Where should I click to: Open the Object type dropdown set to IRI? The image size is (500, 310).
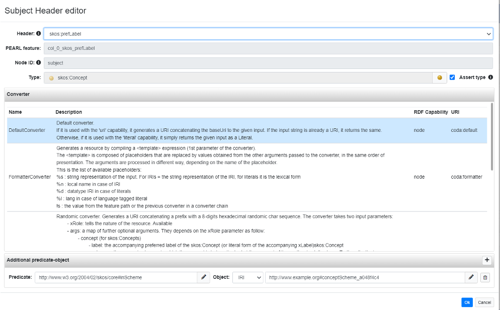[x=247, y=277]
